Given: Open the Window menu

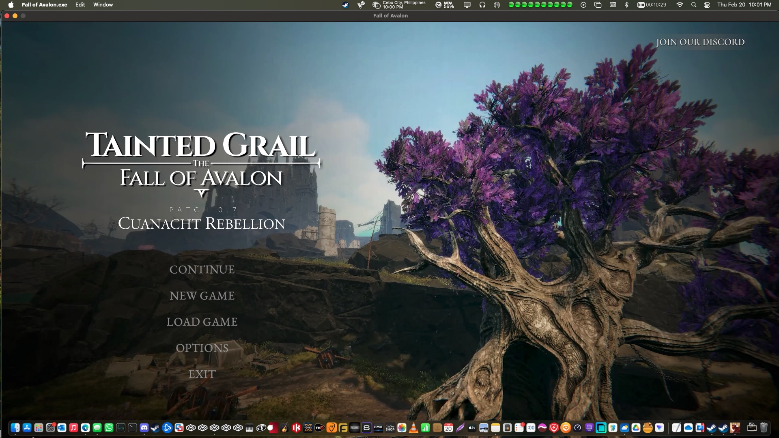Looking at the screenshot, I should tap(103, 4).
